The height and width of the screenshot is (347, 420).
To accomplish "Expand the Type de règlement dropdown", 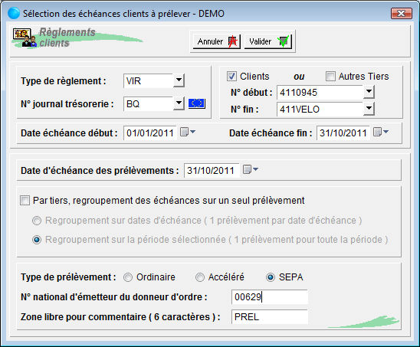I will 179,80.
